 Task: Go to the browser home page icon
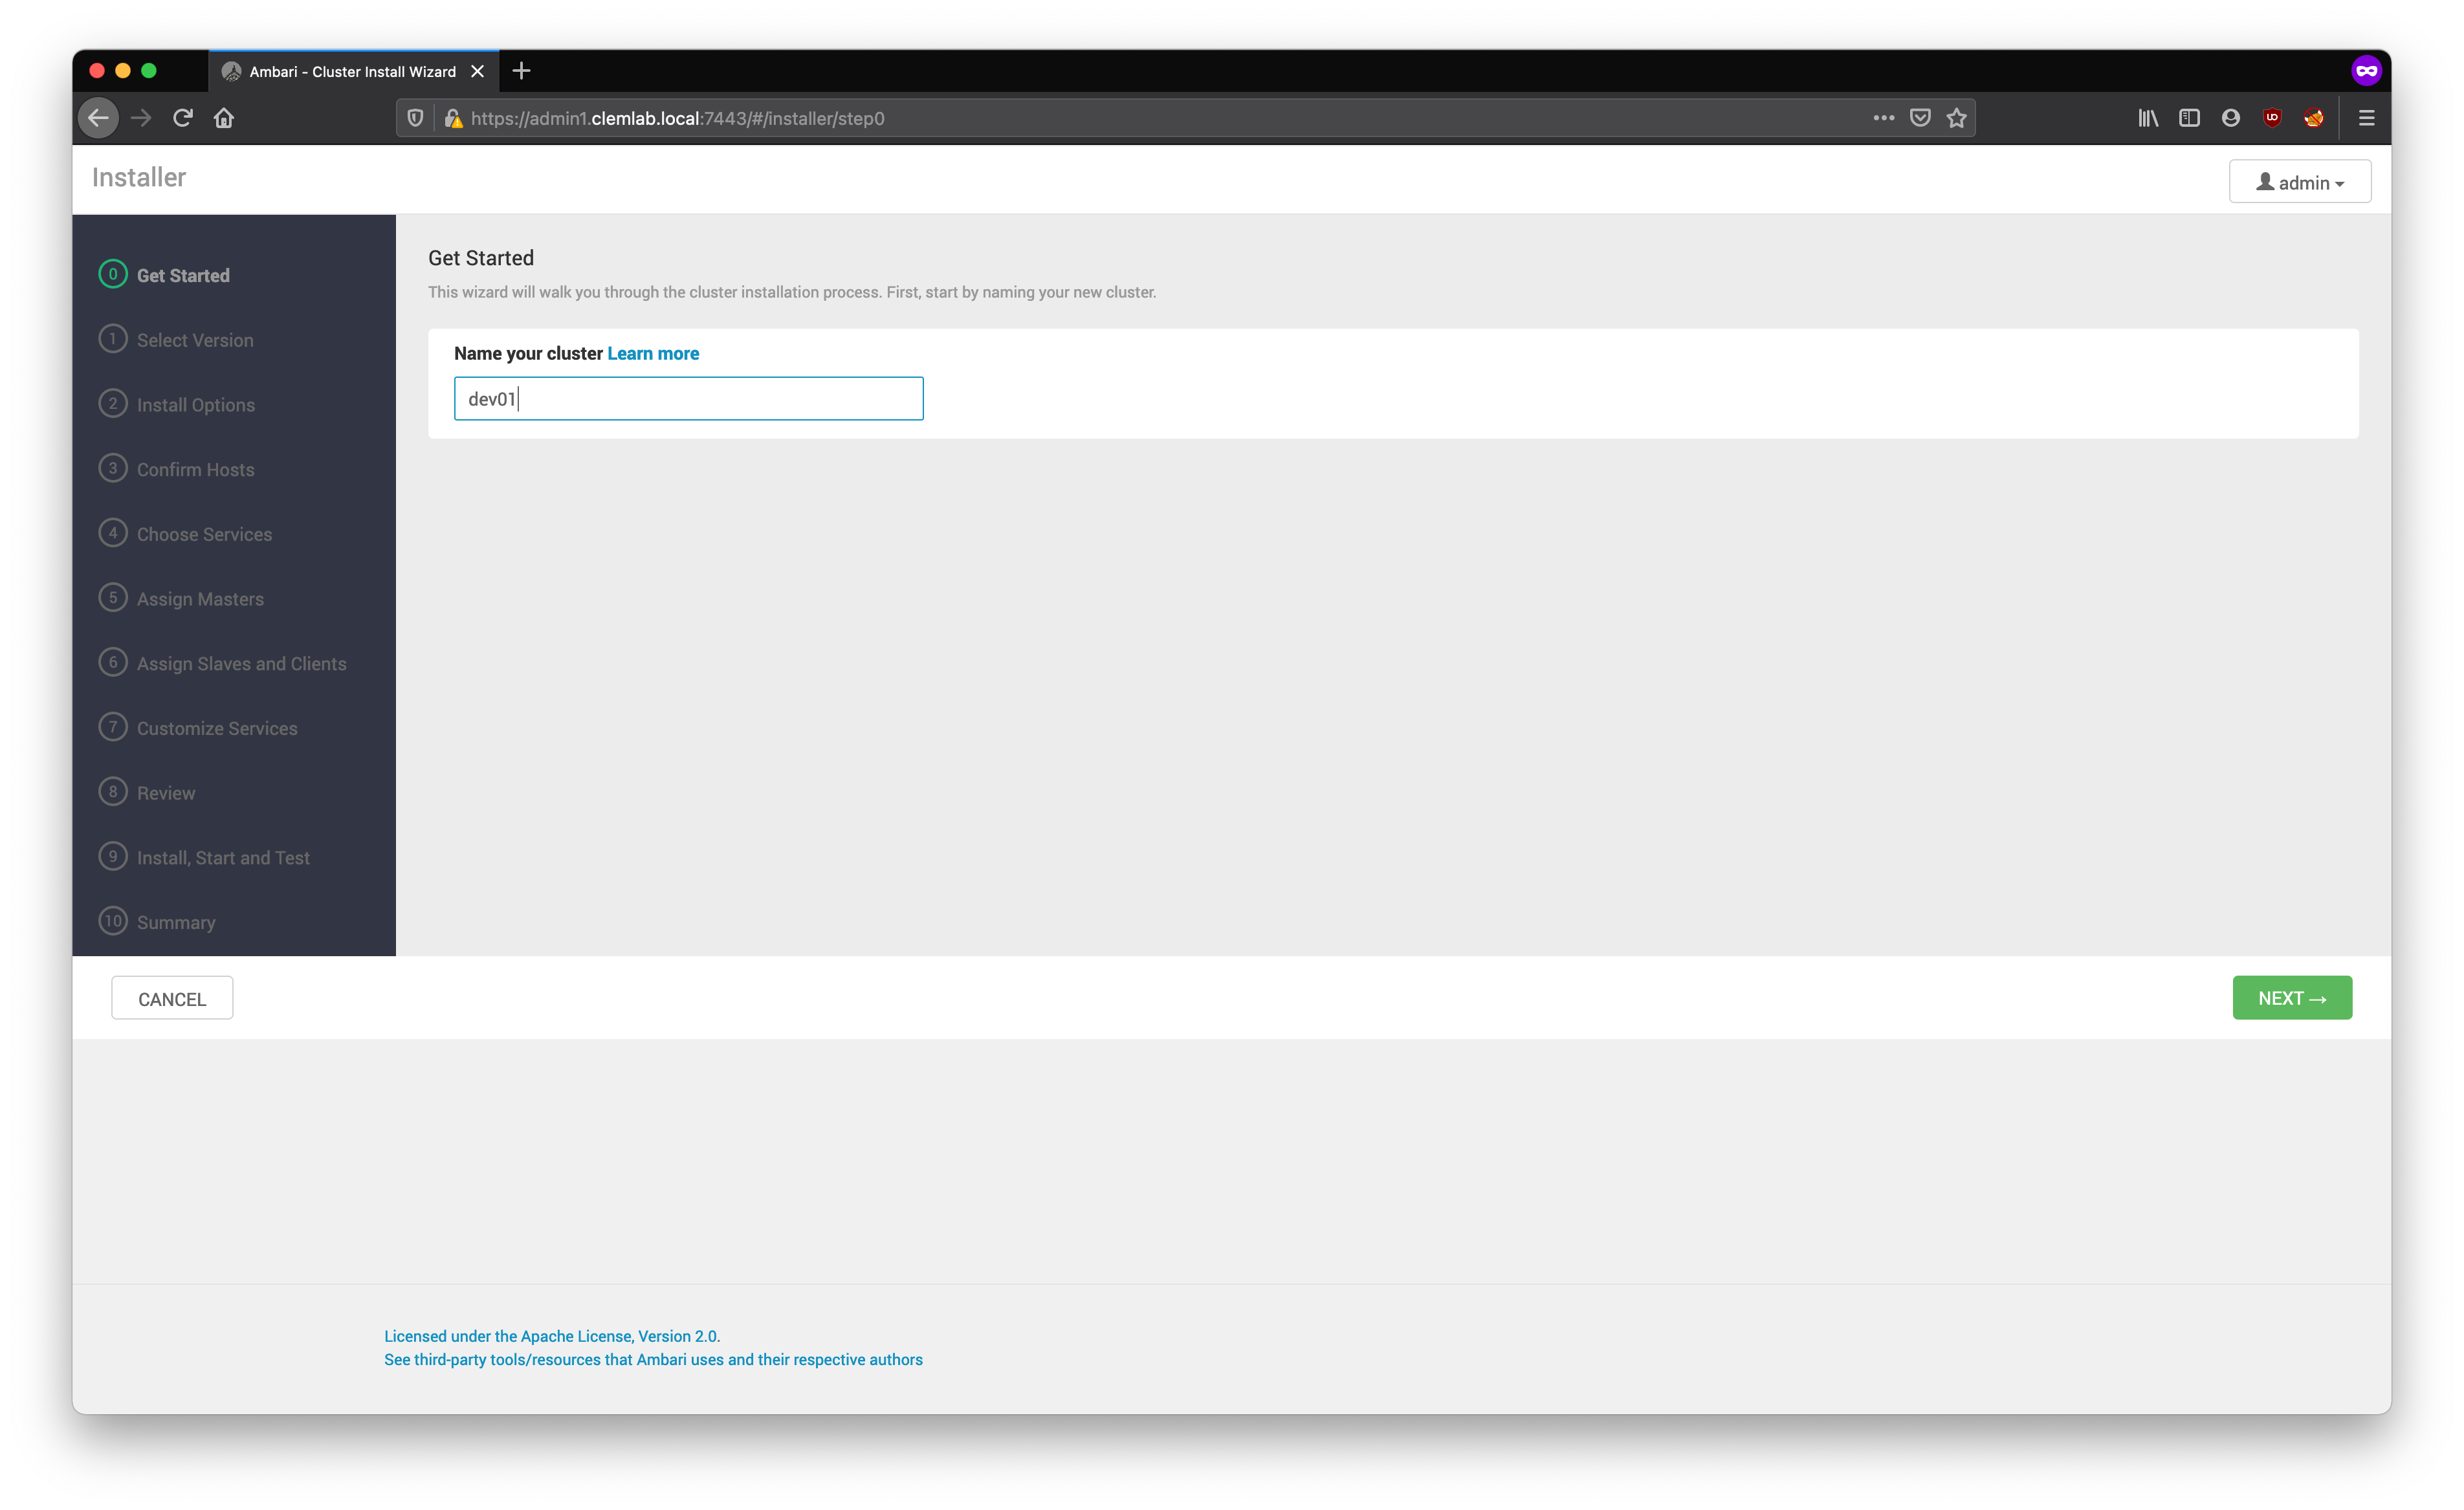[x=224, y=118]
